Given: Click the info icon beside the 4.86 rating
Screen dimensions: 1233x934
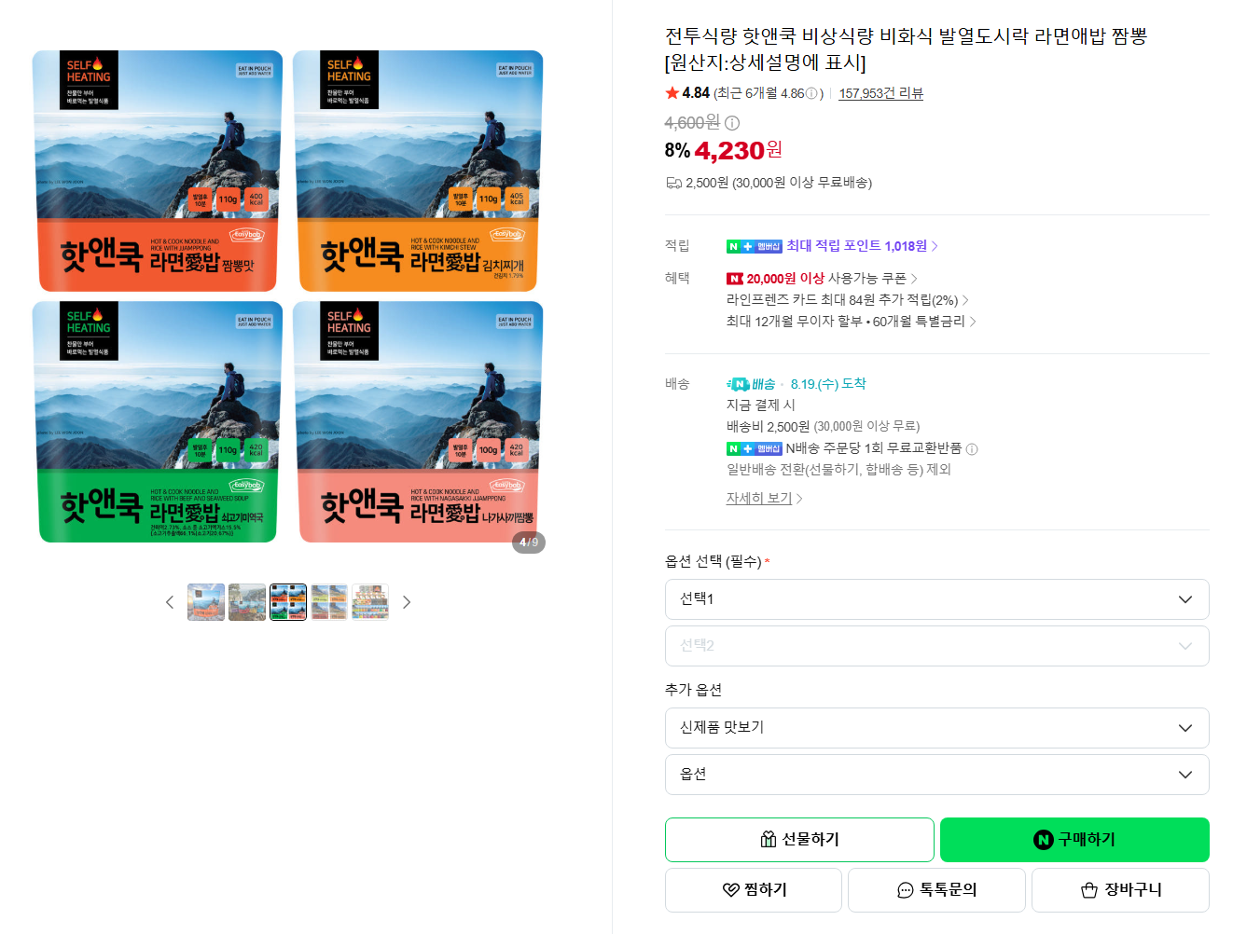Looking at the screenshot, I should pyautogui.click(x=811, y=94).
